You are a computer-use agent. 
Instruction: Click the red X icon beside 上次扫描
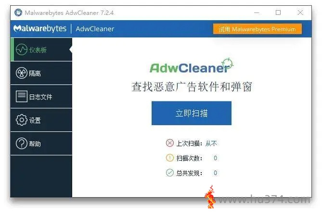(169, 143)
